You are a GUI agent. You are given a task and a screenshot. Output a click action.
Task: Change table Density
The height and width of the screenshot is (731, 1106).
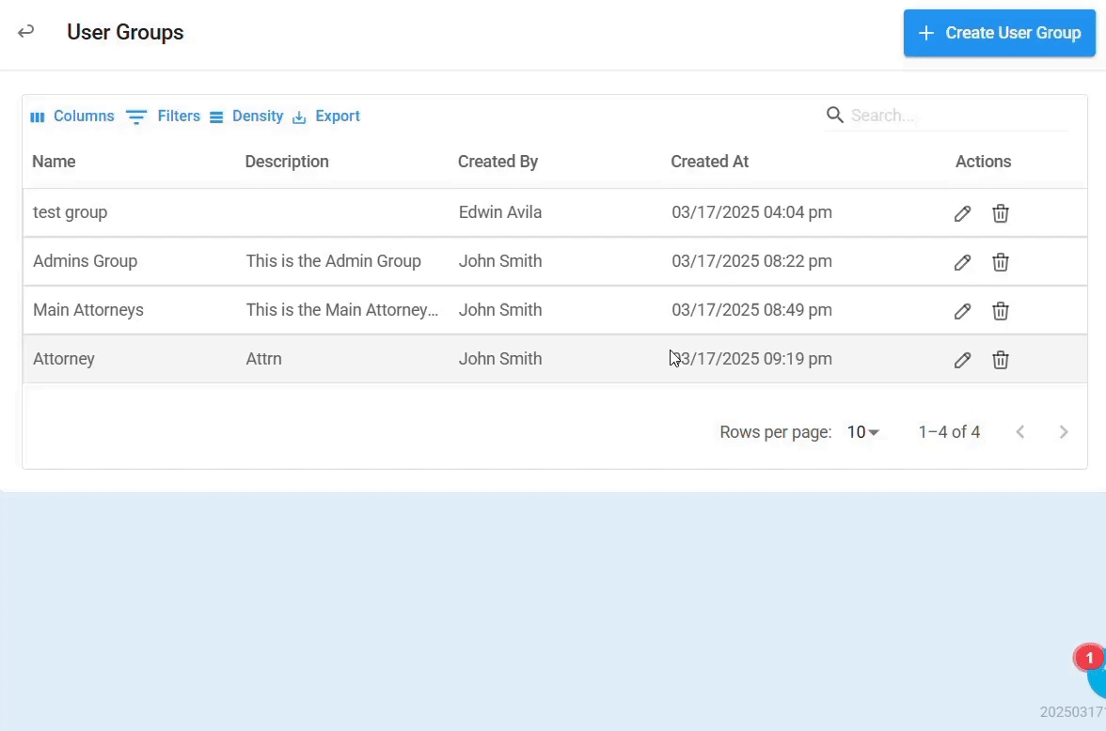pos(246,117)
